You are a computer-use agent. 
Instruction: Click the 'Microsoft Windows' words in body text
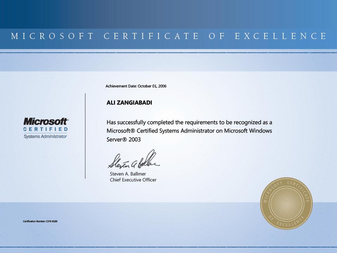pyautogui.click(x=248, y=131)
